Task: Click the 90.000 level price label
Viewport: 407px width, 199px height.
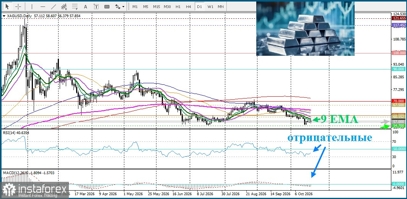Action: 399,69
